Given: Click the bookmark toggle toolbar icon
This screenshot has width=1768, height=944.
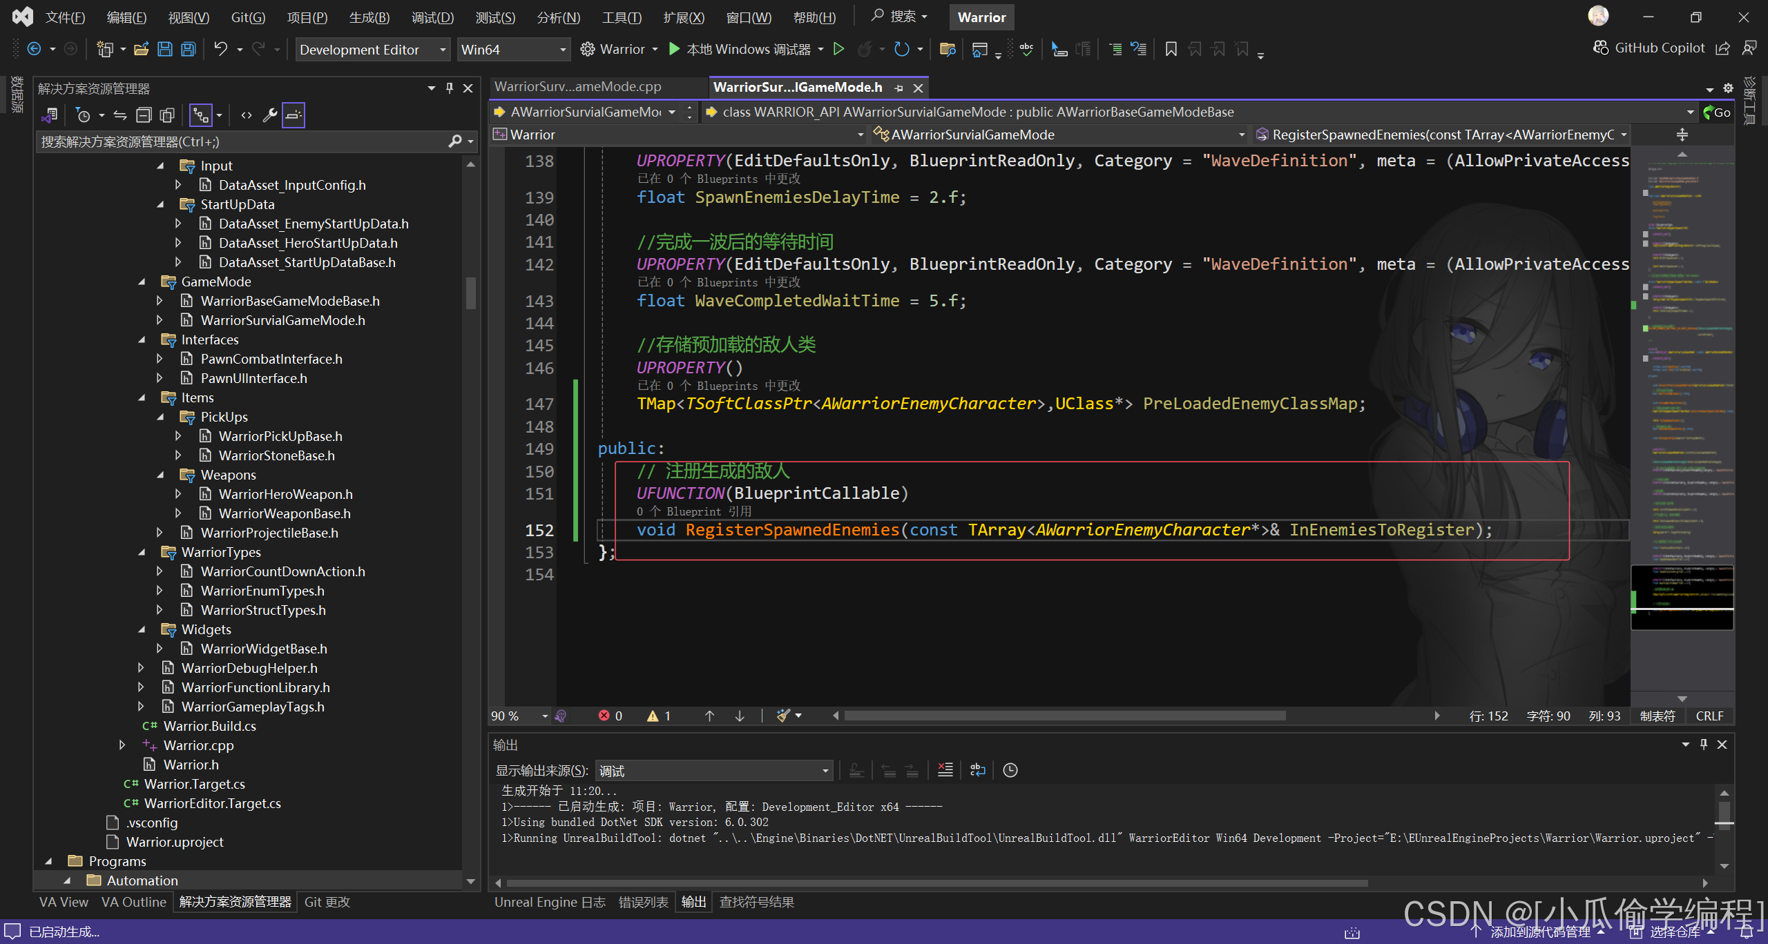Looking at the screenshot, I should (1171, 49).
